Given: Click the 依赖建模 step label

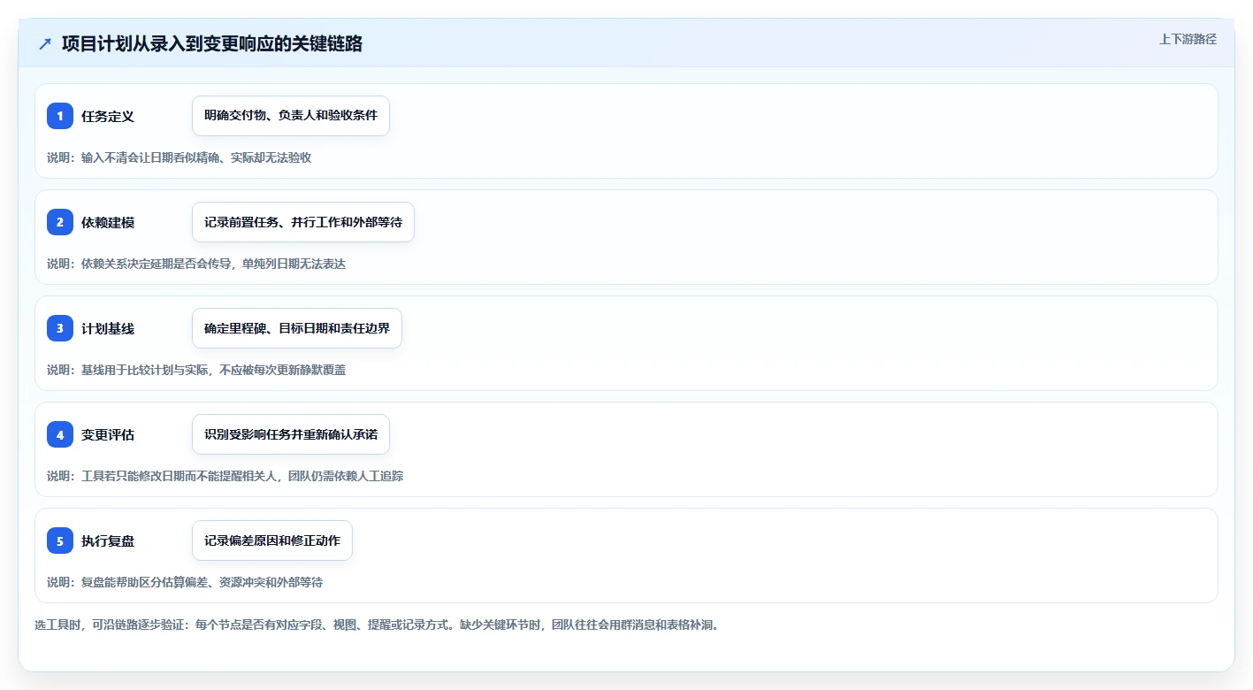Looking at the screenshot, I should (108, 222).
